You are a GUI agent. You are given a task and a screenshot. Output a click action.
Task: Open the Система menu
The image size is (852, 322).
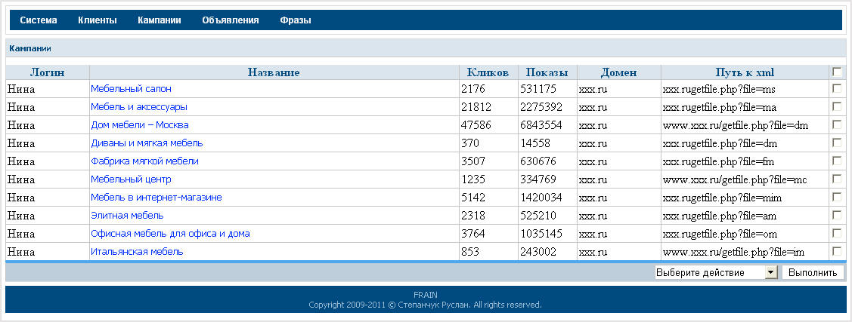point(39,20)
